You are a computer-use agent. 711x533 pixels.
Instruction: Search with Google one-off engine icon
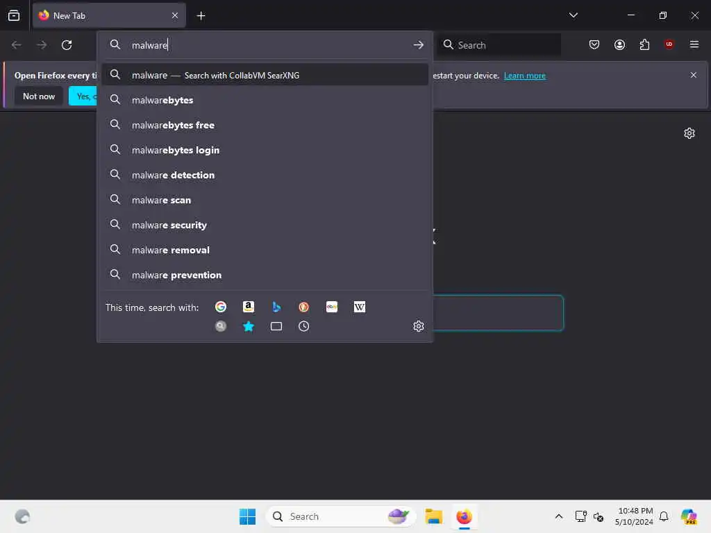click(221, 307)
